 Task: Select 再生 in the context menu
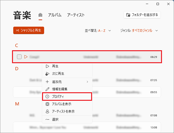click(x=67, y=66)
